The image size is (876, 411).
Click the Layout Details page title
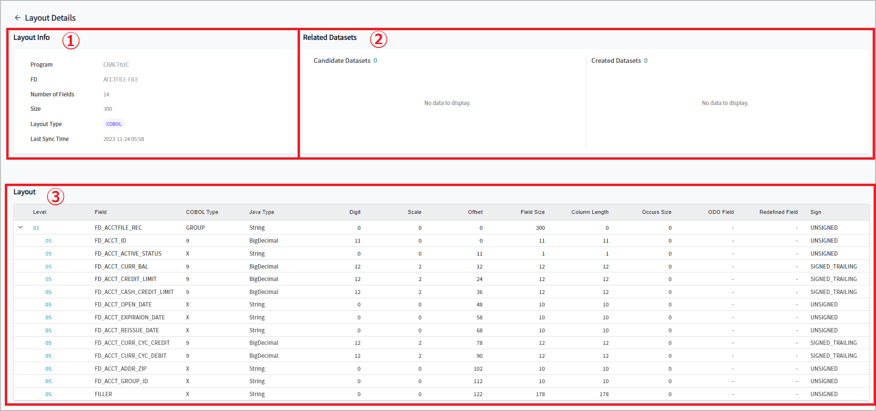click(50, 18)
